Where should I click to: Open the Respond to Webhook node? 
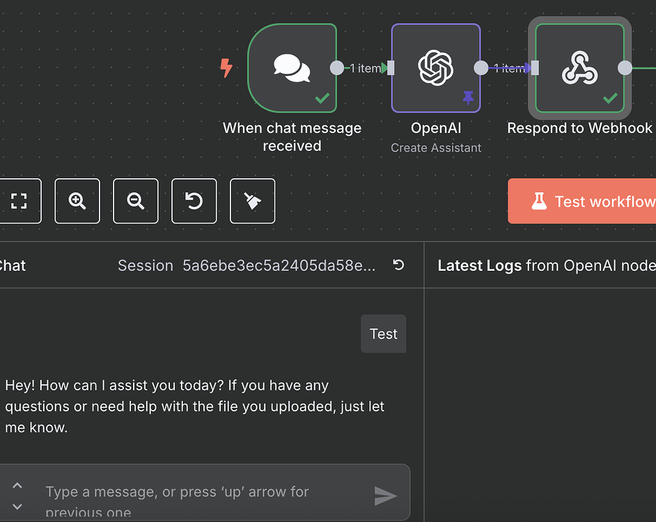coord(580,68)
